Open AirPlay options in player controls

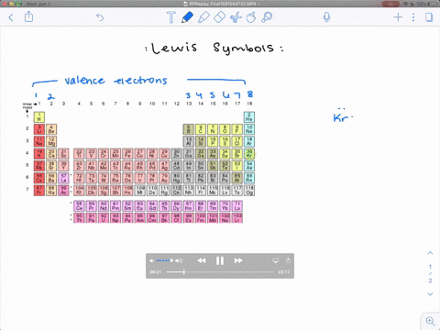[275, 260]
